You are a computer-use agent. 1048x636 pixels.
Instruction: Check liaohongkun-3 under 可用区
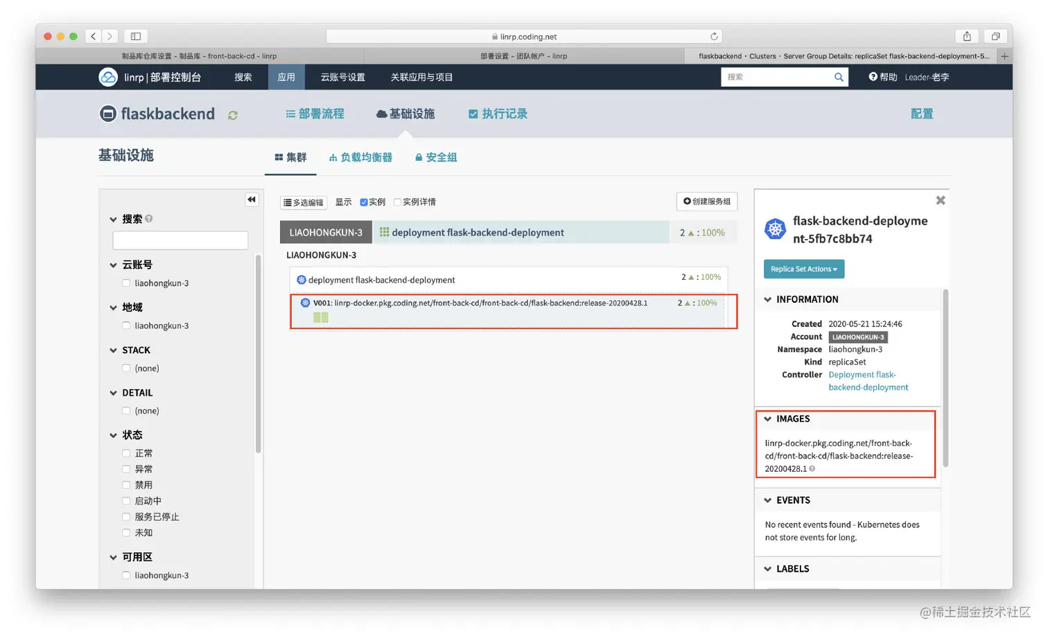[126, 575]
